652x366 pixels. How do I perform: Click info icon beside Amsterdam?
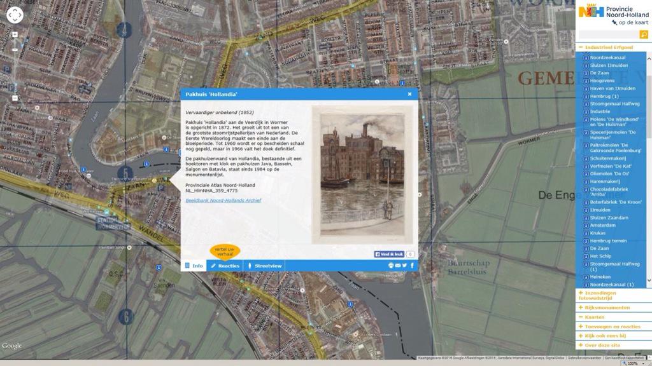coord(586,226)
